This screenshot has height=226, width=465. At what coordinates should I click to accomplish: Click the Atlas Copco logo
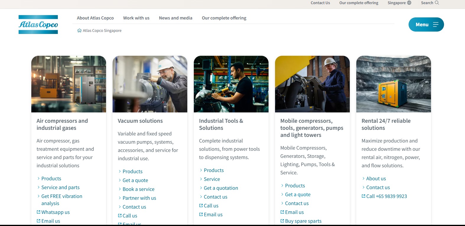click(38, 24)
